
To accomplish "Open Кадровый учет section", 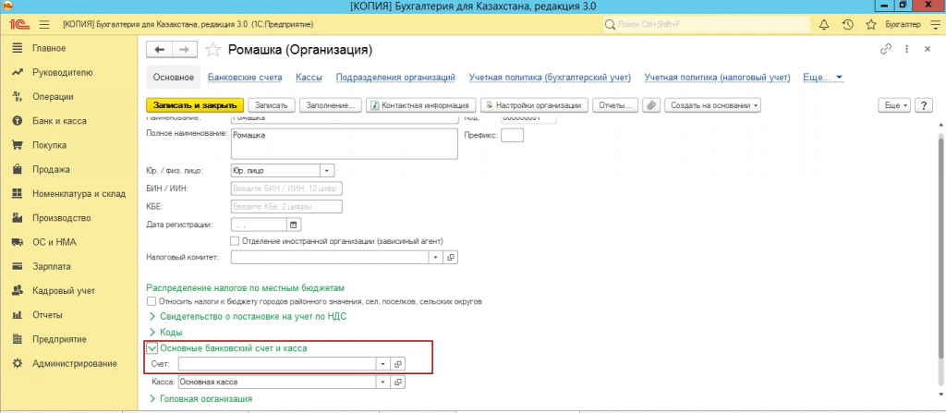I will tap(64, 290).
